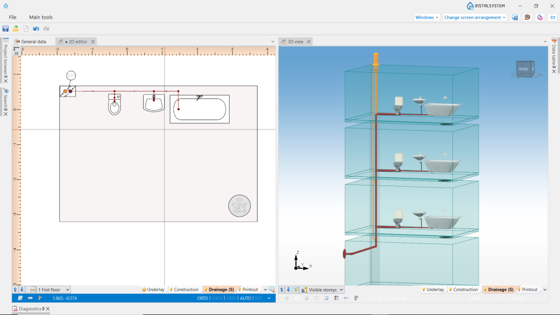The height and width of the screenshot is (315, 560).
Task: Go up one storey in 2D editor
Action: coord(16,289)
